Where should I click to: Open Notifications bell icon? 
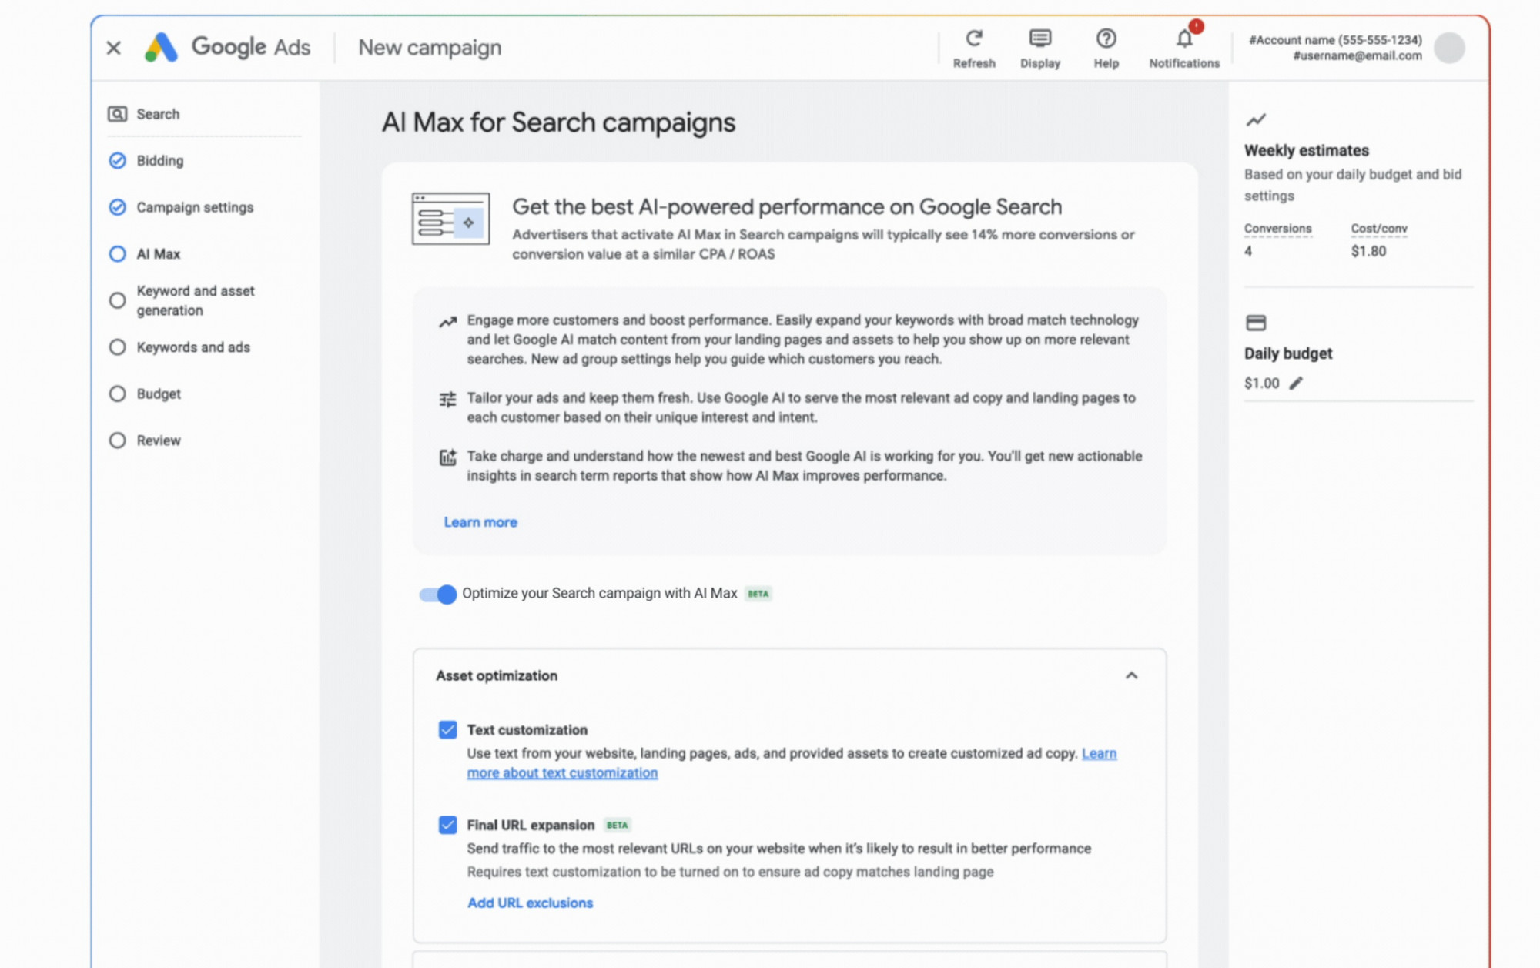pos(1184,39)
